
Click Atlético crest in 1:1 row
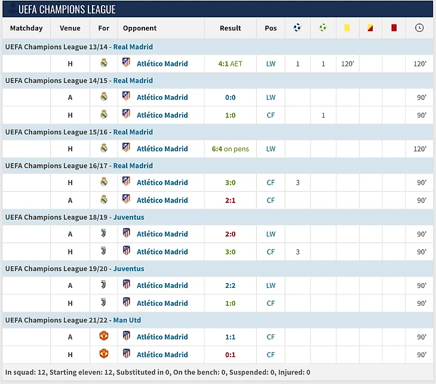point(126,336)
